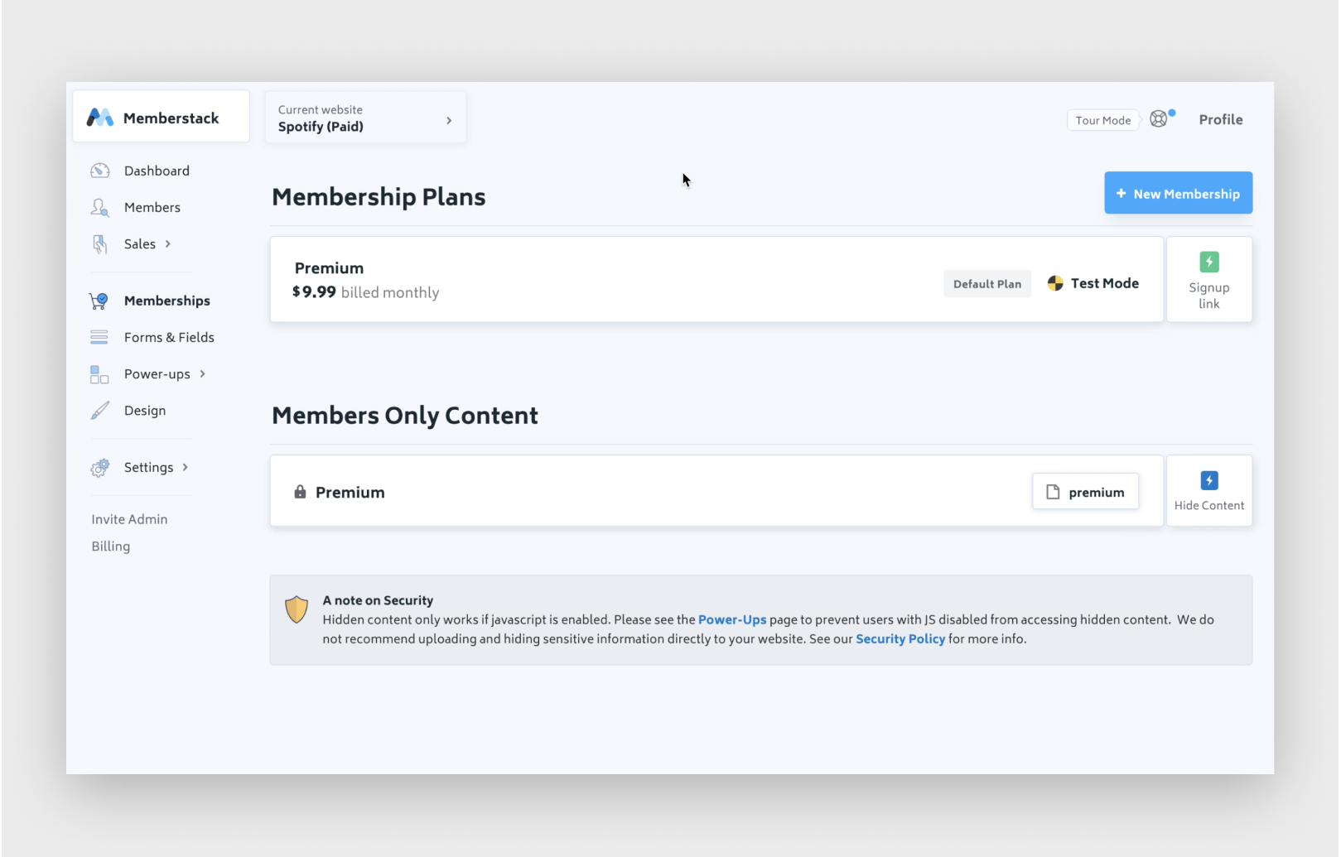Click the Forms & Fields icon
This screenshot has width=1341, height=857.
(x=99, y=337)
